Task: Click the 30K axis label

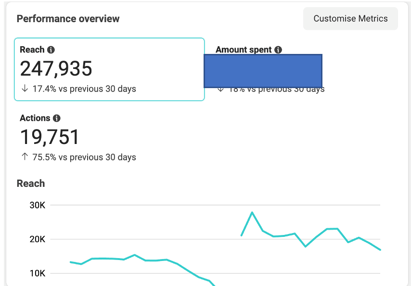Action: coord(37,205)
